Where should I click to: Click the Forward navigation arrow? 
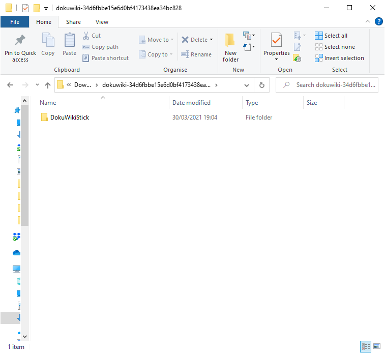(25, 85)
